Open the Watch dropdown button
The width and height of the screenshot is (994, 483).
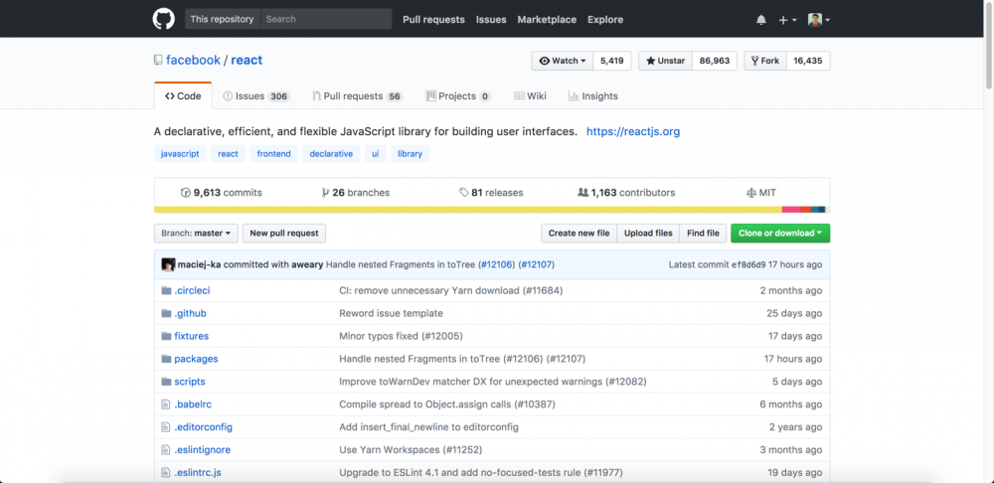pyautogui.click(x=563, y=61)
